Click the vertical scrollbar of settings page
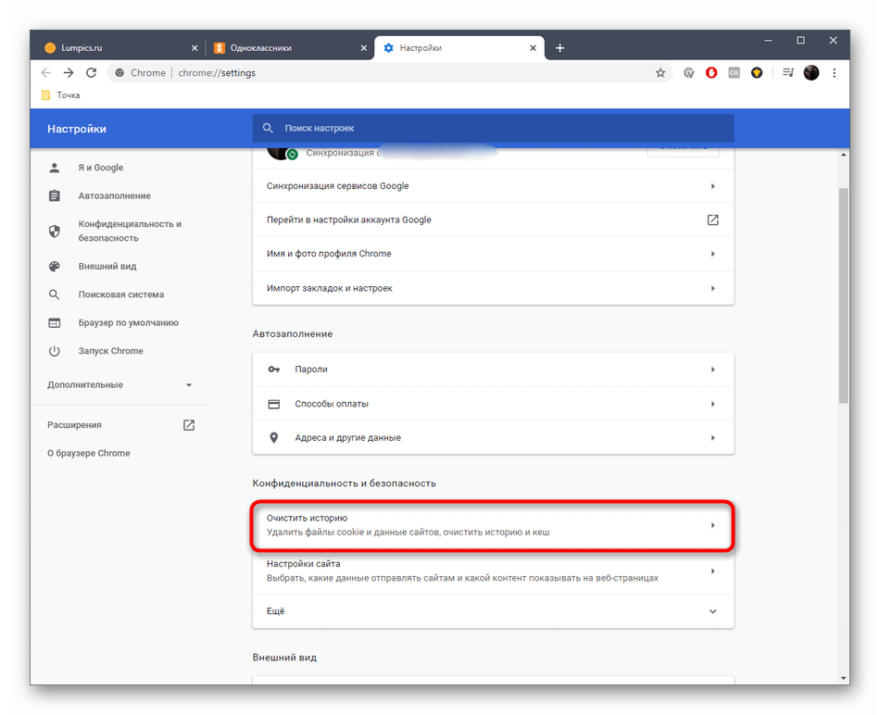The height and width of the screenshot is (715, 880). pyautogui.click(x=843, y=296)
